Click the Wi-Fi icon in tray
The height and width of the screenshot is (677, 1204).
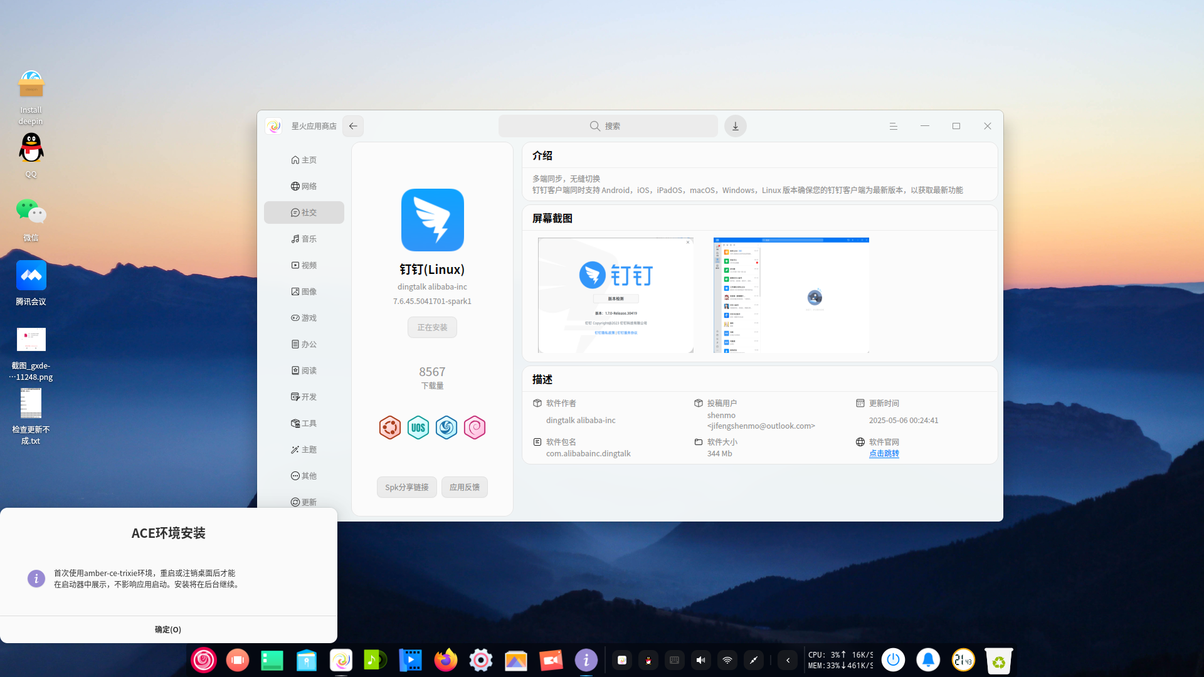[727, 660]
